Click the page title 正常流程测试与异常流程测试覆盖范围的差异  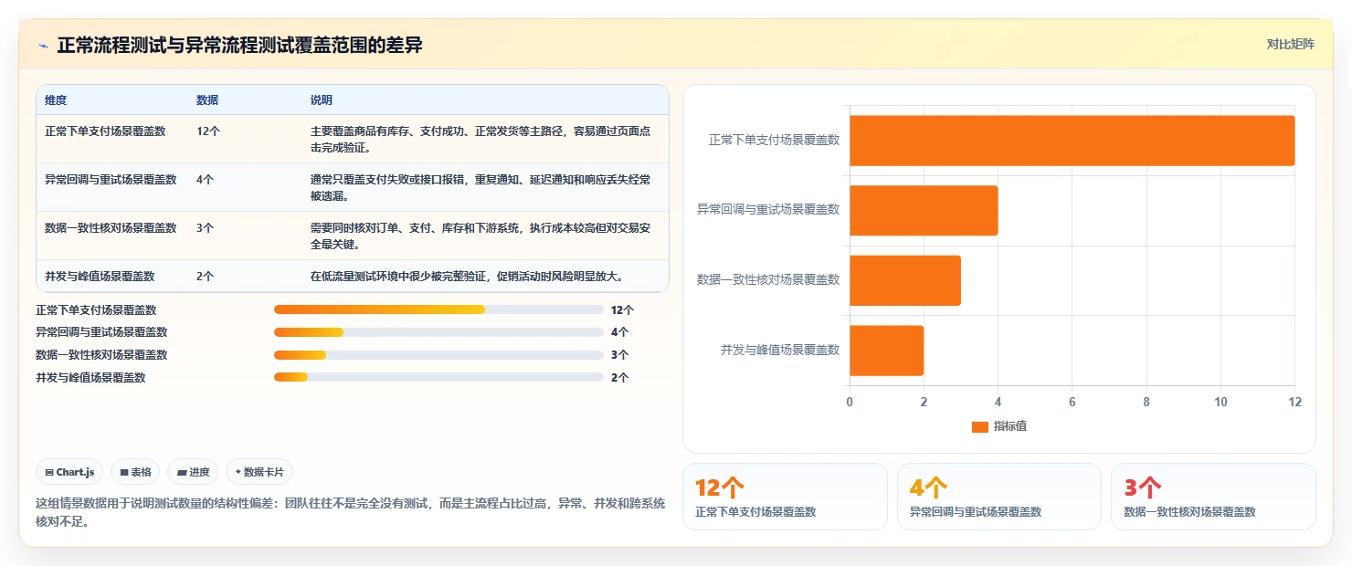pyautogui.click(x=239, y=45)
